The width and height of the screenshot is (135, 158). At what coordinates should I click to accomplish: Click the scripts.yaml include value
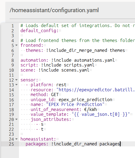(67, 65)
